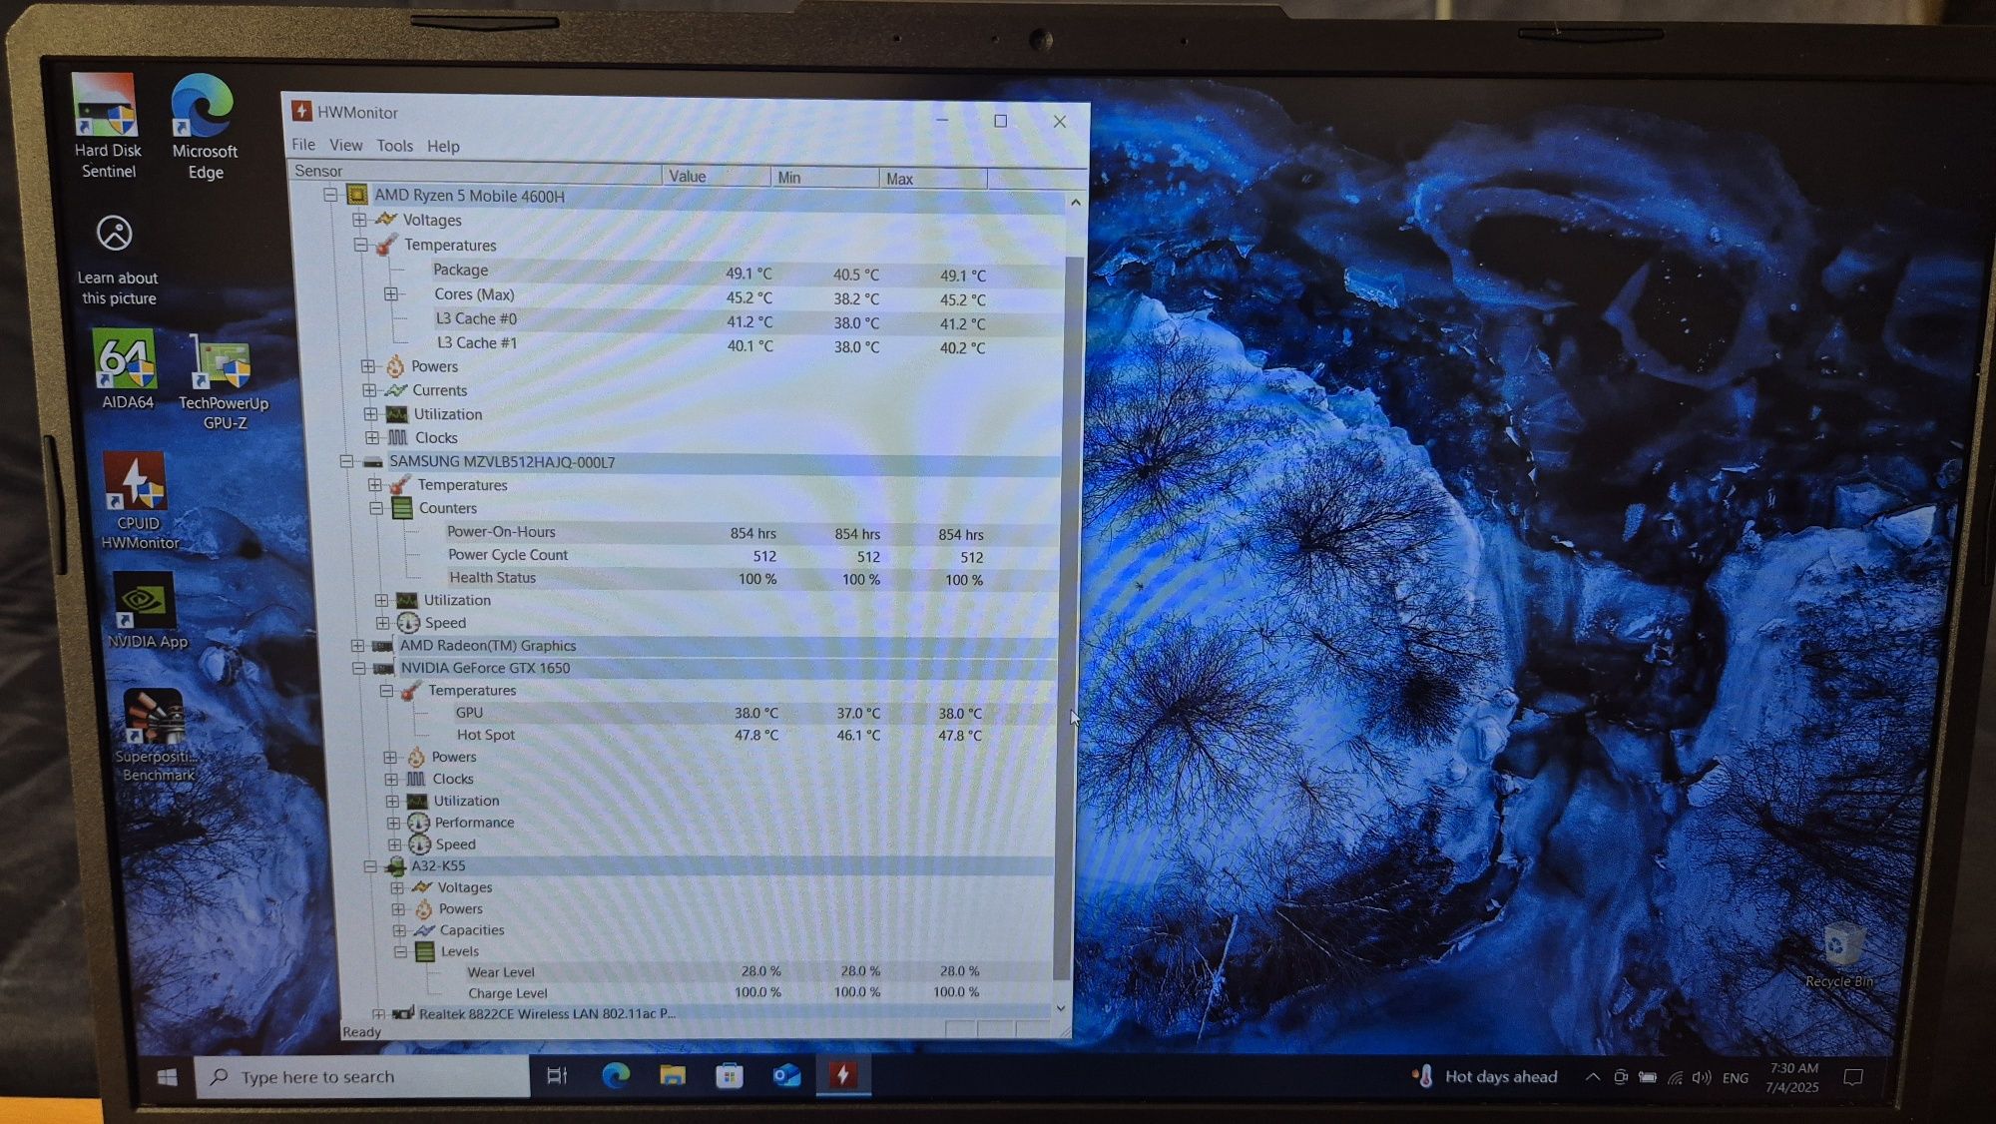1996x1124 pixels.
Task: Show hidden system tray icons
Action: pyautogui.click(x=1593, y=1077)
